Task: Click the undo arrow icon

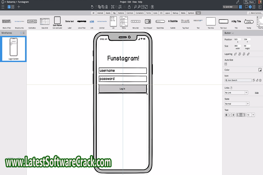Action: click(92, 7)
